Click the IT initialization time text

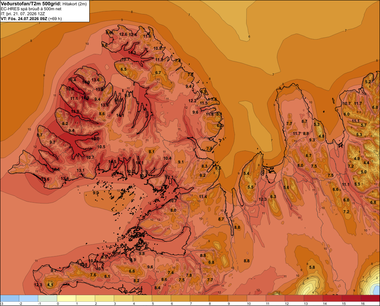tap(23, 14)
